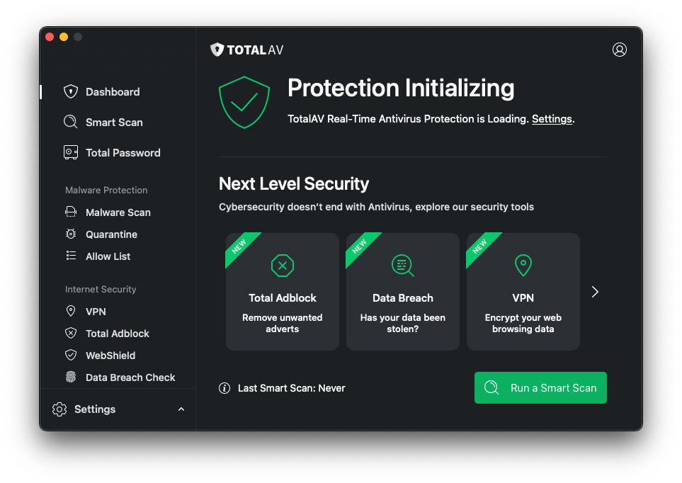Open the VPN feature card
682x483 pixels.
(523, 292)
